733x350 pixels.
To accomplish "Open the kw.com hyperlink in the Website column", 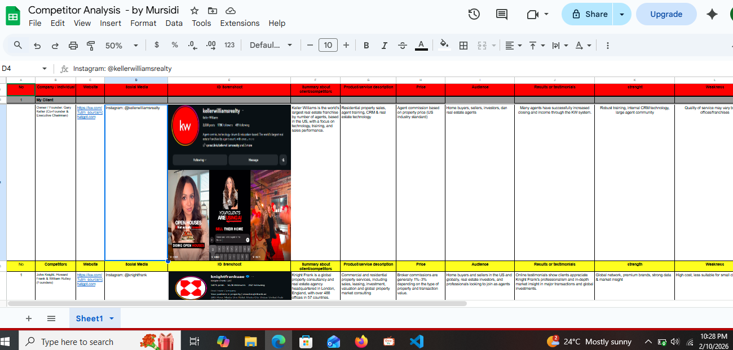I will click(90, 108).
